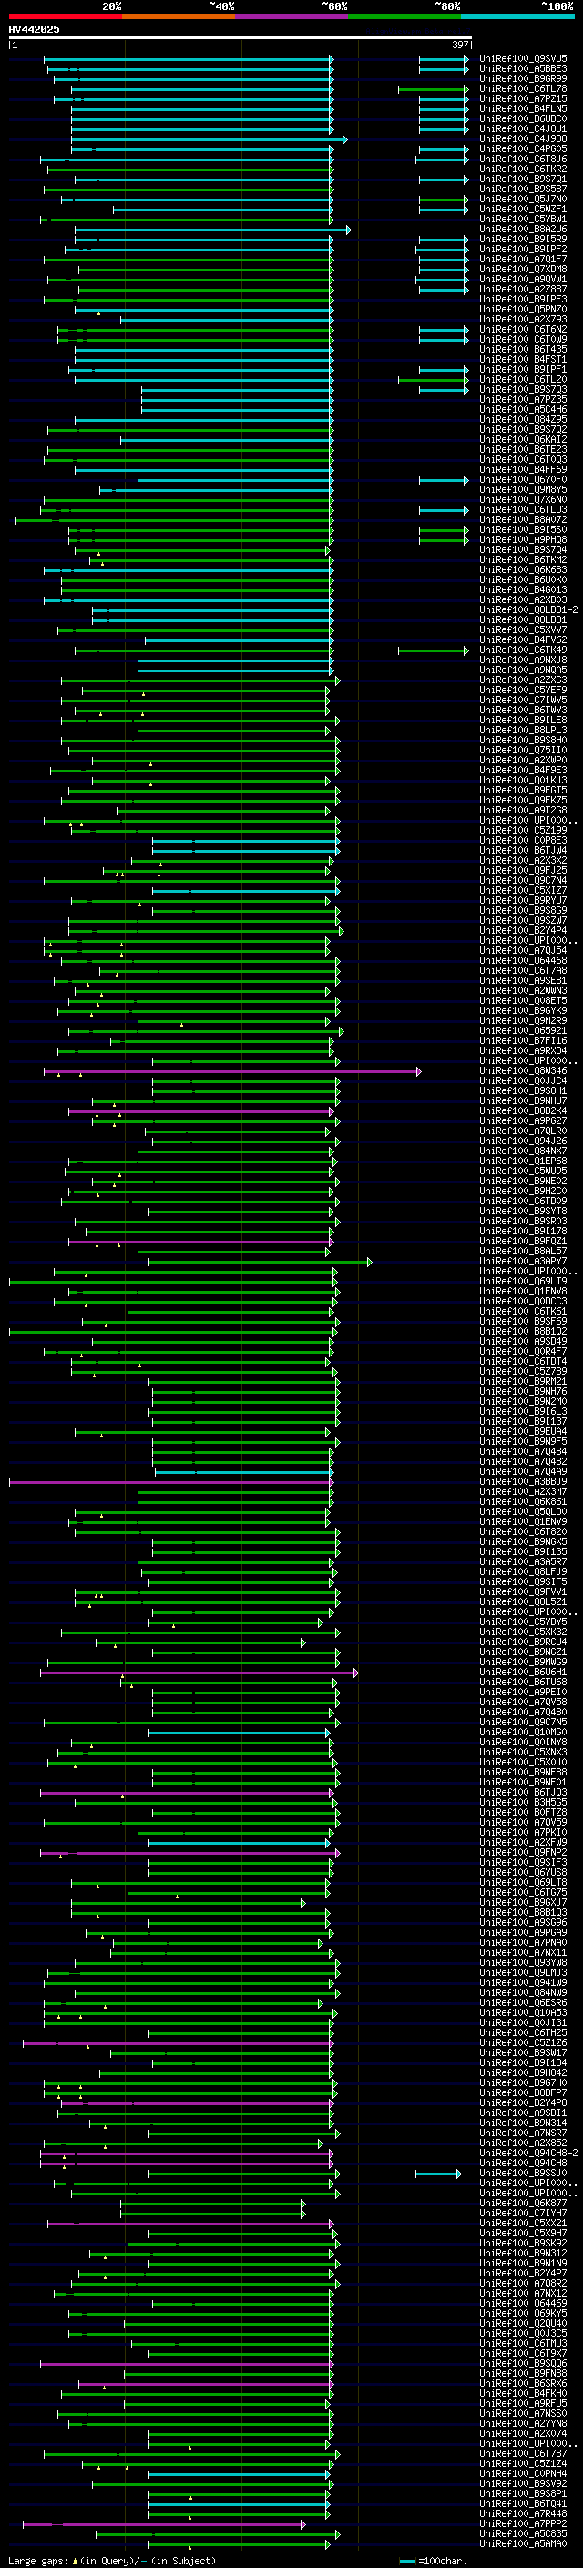This screenshot has width=583, height=2568.
Task: Click the white query sequence bar under AV442025
Action: tap(240, 38)
